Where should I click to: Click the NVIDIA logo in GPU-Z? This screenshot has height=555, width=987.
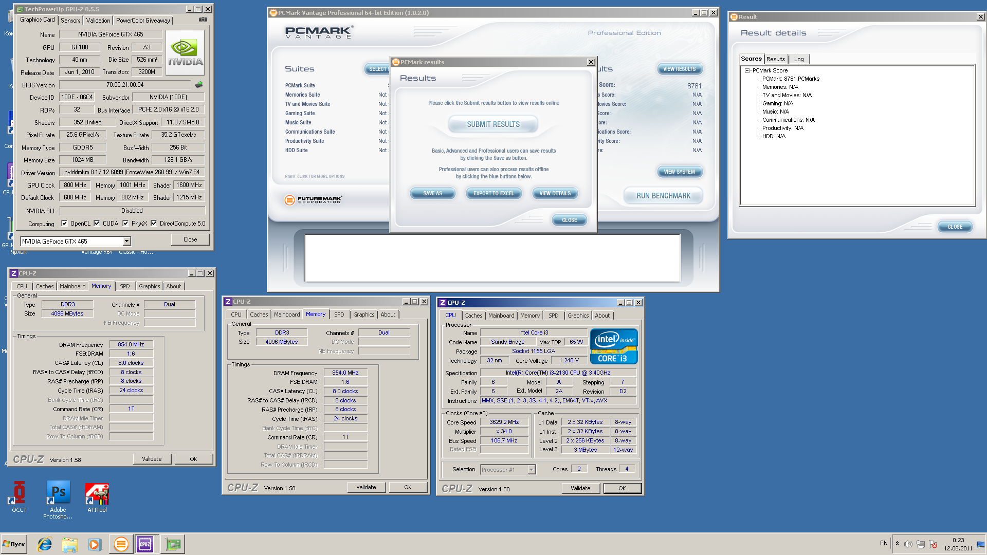pyautogui.click(x=185, y=52)
